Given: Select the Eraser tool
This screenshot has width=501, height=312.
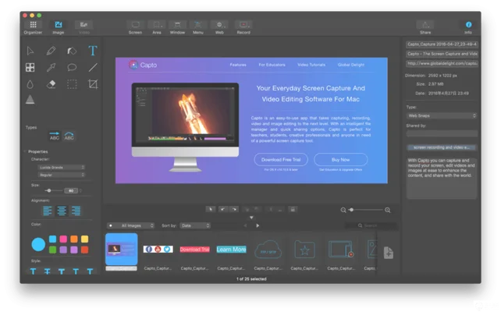Looking at the screenshot, I should pyautogui.click(x=52, y=84).
